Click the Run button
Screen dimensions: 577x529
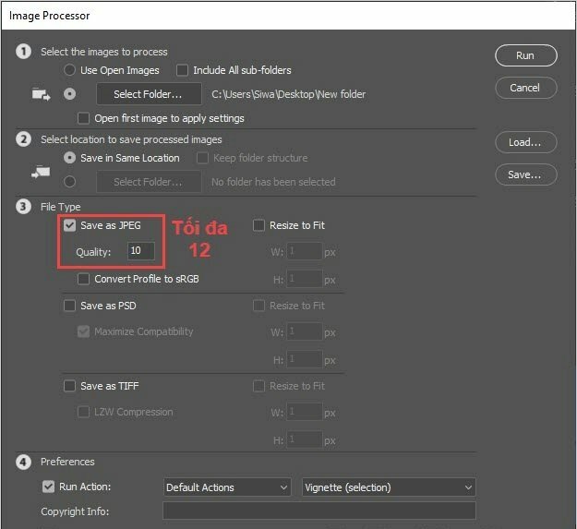coord(525,55)
